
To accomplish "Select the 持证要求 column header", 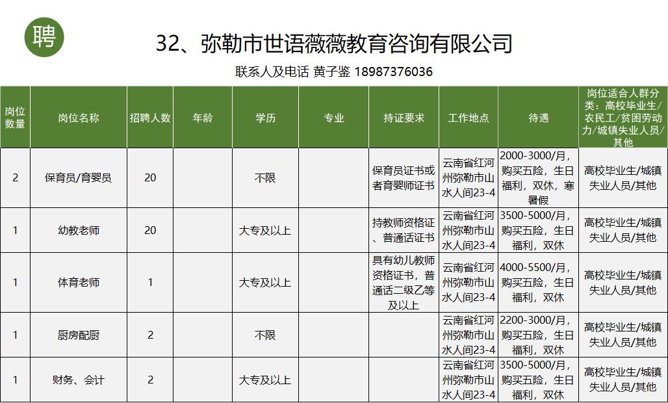I will point(403,116).
